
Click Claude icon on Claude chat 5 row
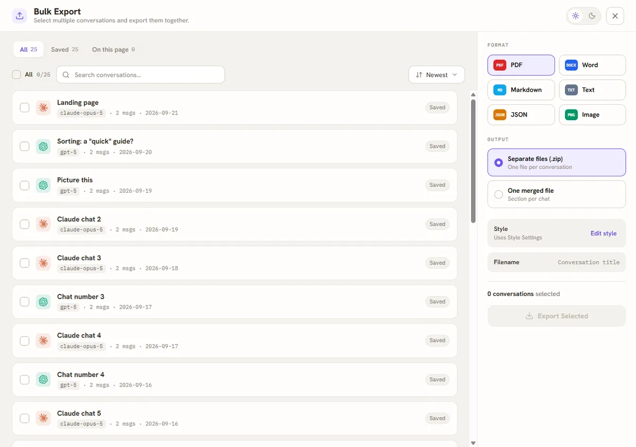(43, 418)
